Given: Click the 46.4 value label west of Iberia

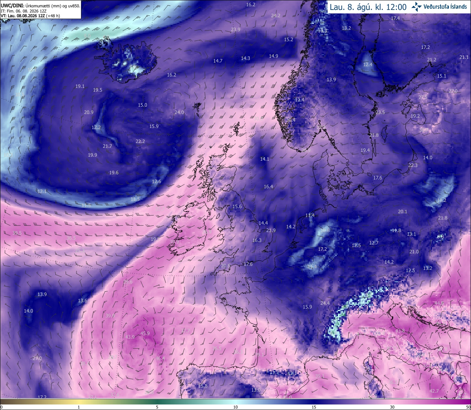Looking at the screenshot, I should (160, 359).
